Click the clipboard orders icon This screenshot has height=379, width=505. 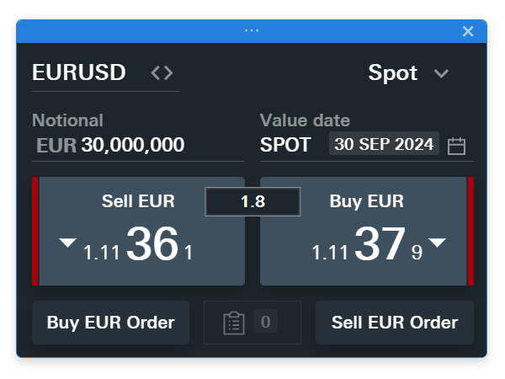pos(234,323)
